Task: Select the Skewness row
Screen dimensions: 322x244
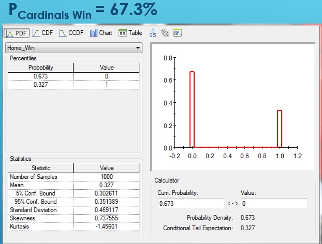Action: 74,218
